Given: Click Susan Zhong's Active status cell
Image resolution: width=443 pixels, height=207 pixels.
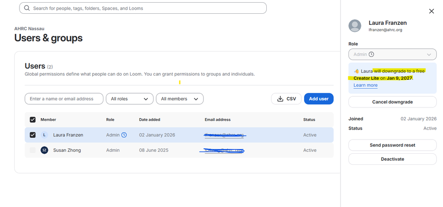Looking at the screenshot, I should pos(310,150).
